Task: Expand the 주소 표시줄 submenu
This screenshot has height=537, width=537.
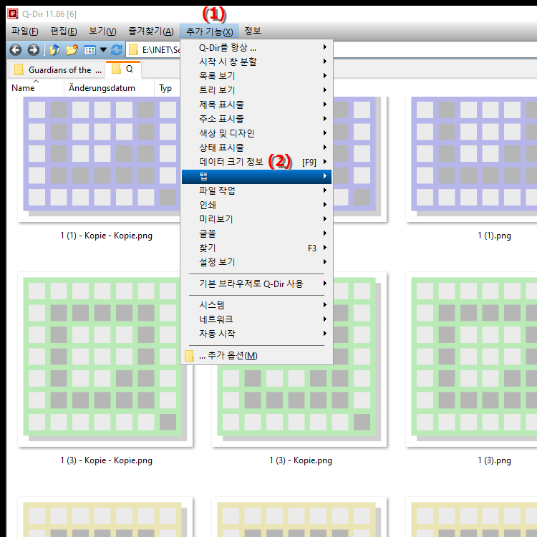Action: [x=256, y=119]
